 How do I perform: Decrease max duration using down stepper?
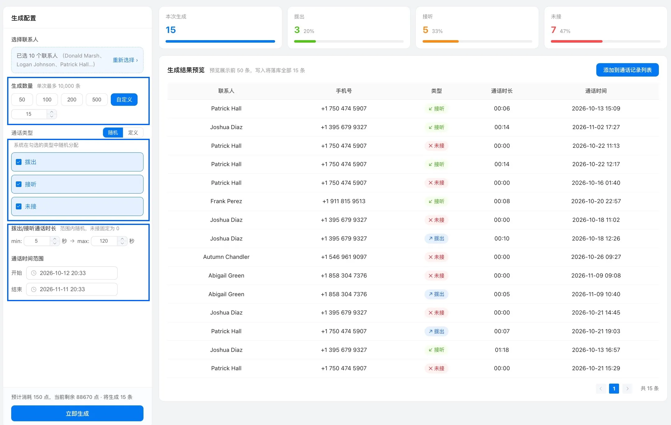(122, 243)
